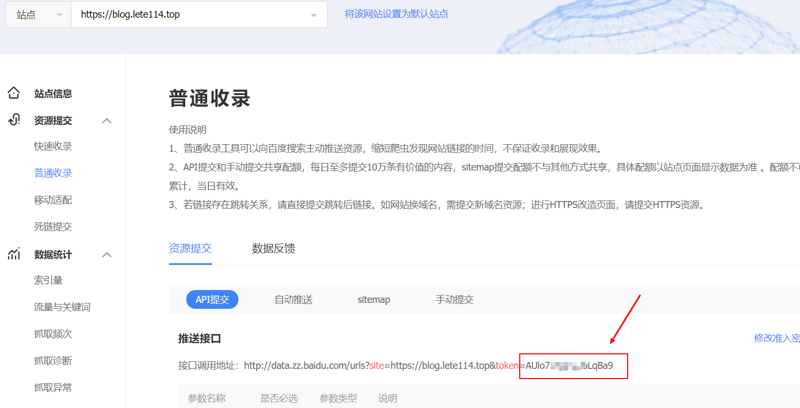
Task: Click 将该网站设置为默认站点 link
Action: [x=396, y=14]
